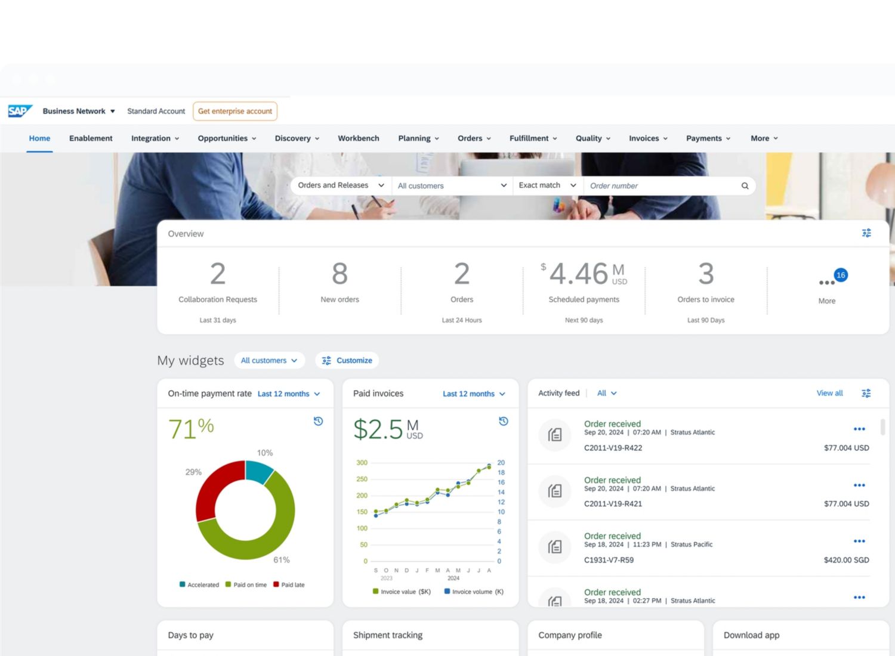
Task: Expand Paid invoices Last 12 months dropdown
Action: 474,394
